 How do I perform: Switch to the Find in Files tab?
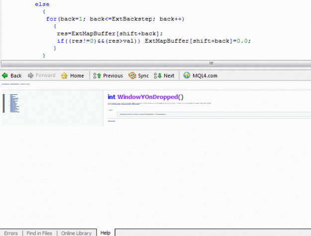(x=39, y=233)
